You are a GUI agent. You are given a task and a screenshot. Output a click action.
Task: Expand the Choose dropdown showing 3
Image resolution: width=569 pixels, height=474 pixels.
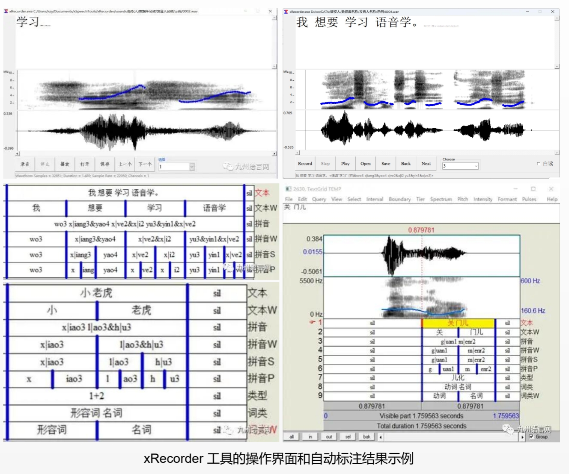pyautogui.click(x=476, y=166)
